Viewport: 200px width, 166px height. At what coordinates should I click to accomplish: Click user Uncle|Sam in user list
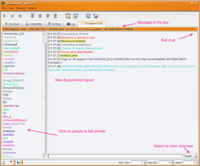11,52
